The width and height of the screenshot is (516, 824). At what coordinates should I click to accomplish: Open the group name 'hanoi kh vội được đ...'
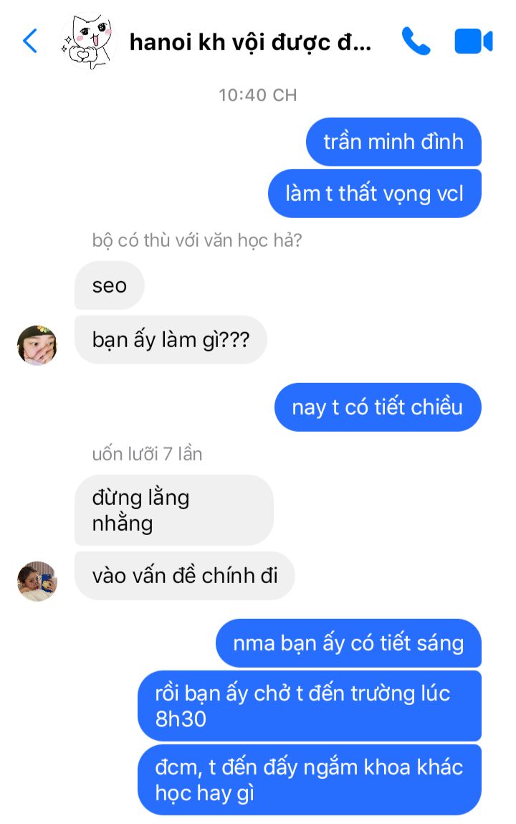click(250, 42)
